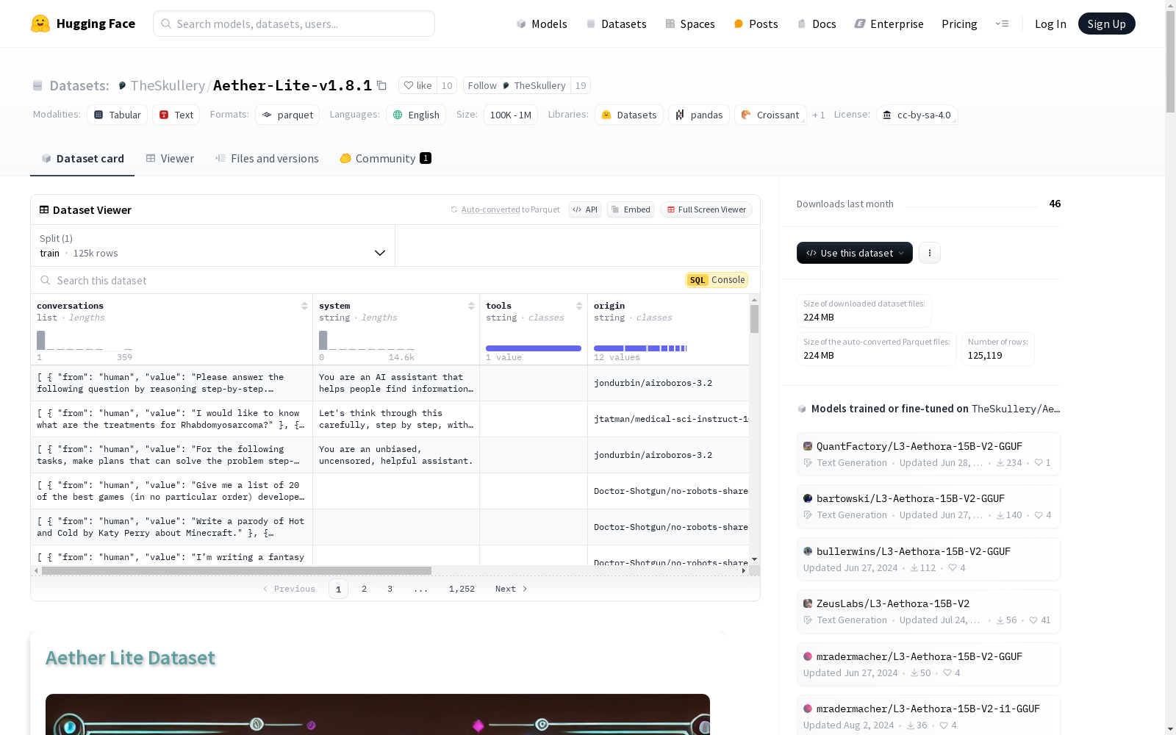
Task: Switch to the Viewer tab
Action: [170, 159]
